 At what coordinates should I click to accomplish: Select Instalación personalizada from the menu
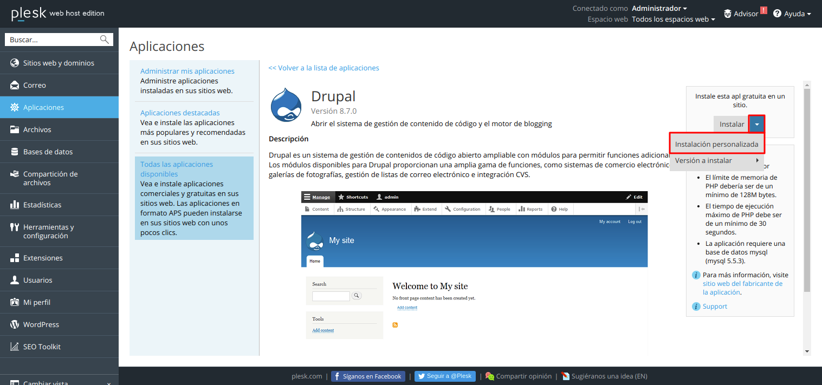pyautogui.click(x=716, y=143)
